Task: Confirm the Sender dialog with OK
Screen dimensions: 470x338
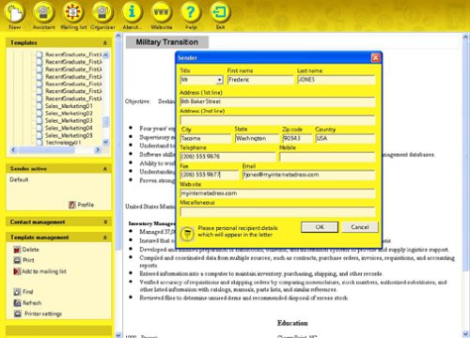Action: tap(320, 227)
